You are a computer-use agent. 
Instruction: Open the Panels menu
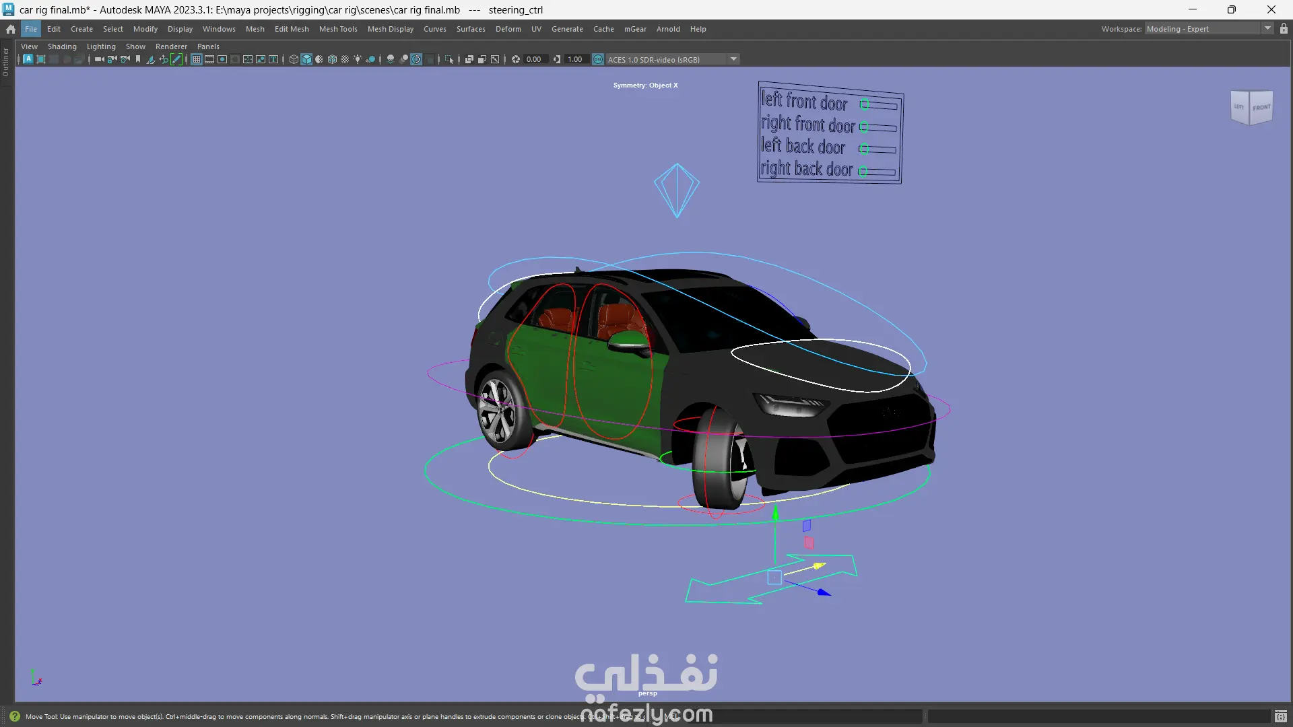click(208, 46)
